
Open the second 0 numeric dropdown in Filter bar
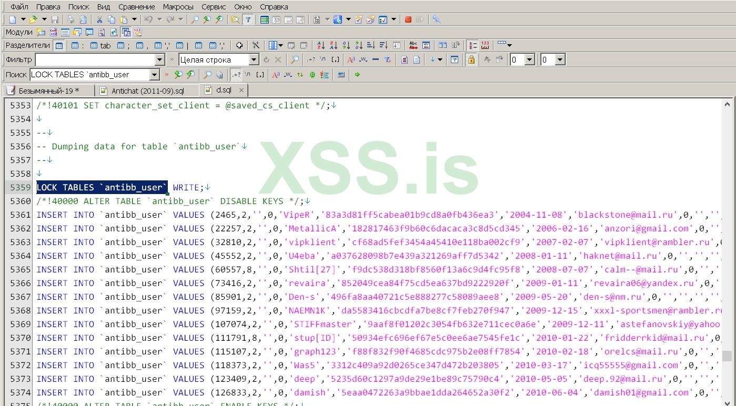pyautogui.click(x=560, y=60)
